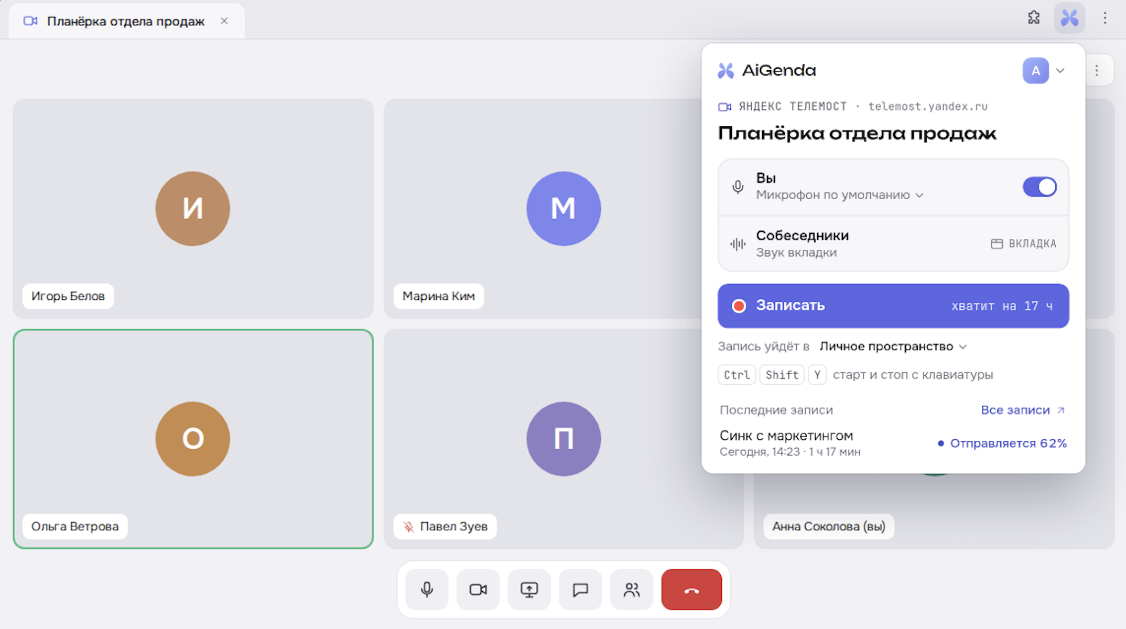Open the Личное пространство destination dropdown
The image size is (1126, 629).
[893, 346]
